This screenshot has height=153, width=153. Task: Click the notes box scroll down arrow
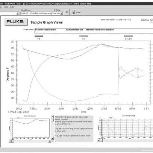tap(52, 138)
